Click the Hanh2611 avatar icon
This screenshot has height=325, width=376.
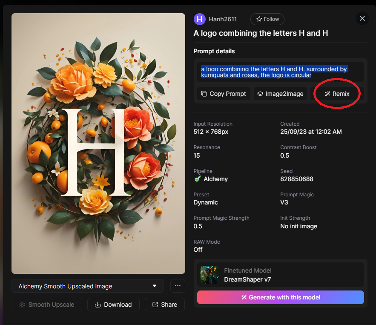[x=199, y=19]
